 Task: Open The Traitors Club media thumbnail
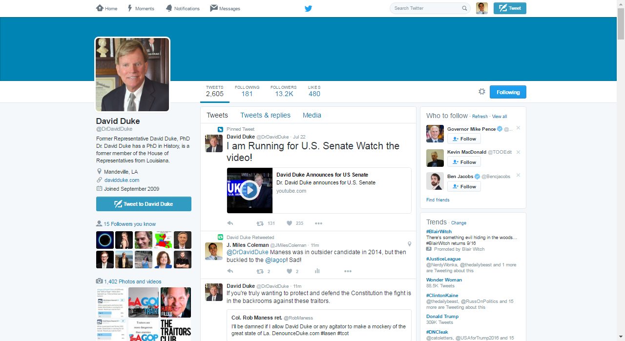(x=176, y=330)
